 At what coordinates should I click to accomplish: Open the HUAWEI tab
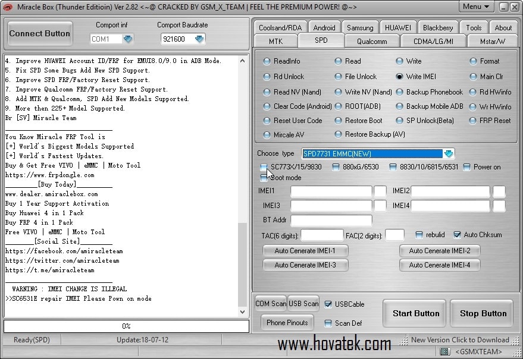397,28
